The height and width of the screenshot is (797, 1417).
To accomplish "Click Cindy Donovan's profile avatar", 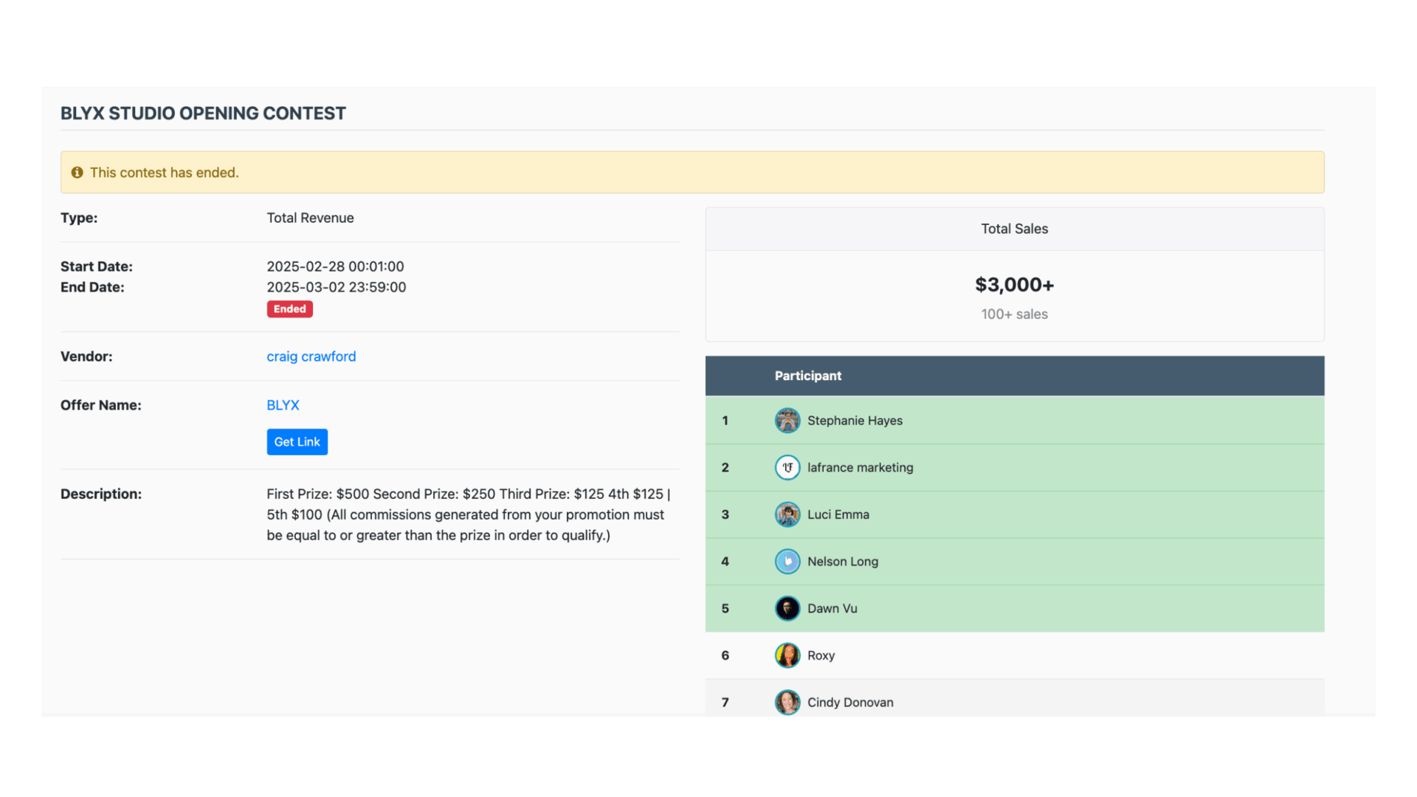I will click(787, 702).
